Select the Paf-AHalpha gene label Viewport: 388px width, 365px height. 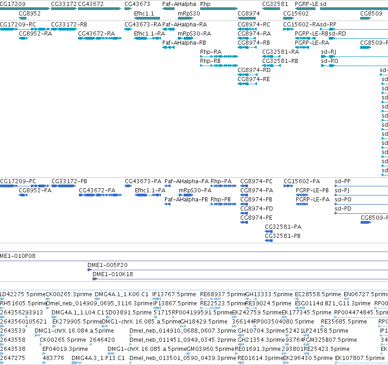(x=179, y=4)
